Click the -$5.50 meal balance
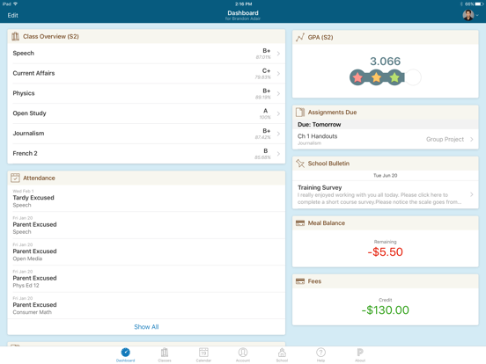486x364 pixels. (386, 252)
